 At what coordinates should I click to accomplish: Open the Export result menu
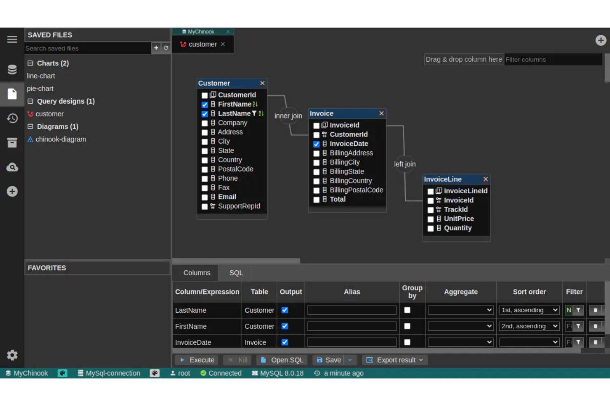click(x=394, y=360)
